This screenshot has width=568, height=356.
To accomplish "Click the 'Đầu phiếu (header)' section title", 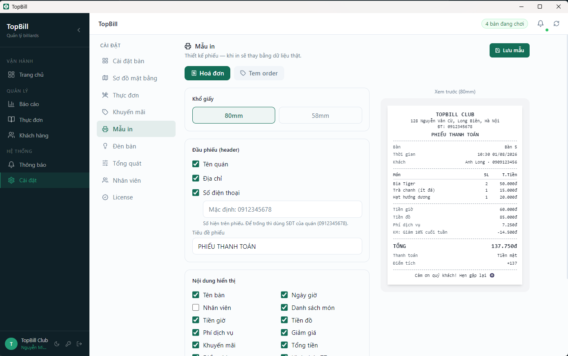I will click(216, 150).
